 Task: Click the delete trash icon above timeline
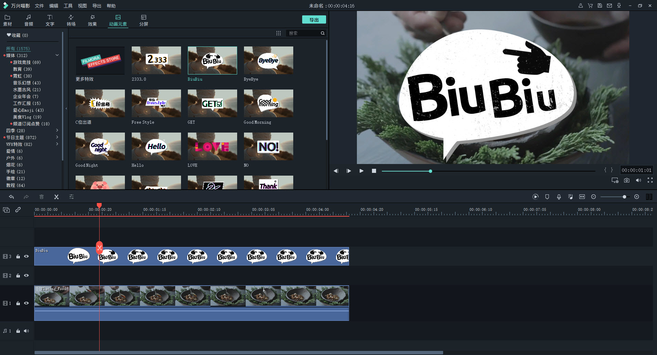(x=41, y=197)
